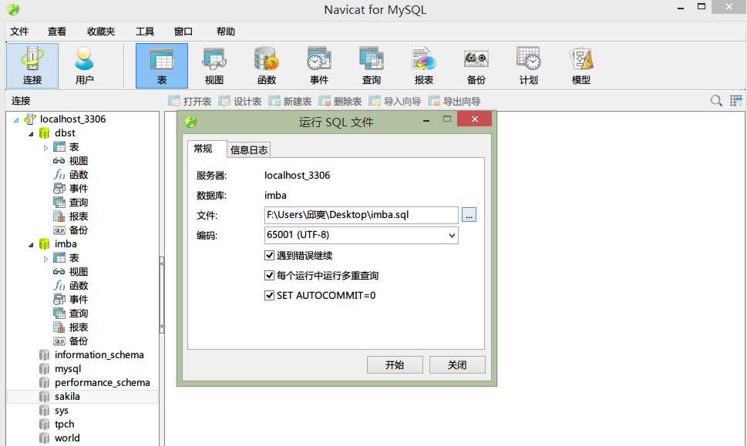Click 新建表 in the object toolbar
747x446 pixels.
tap(290, 101)
